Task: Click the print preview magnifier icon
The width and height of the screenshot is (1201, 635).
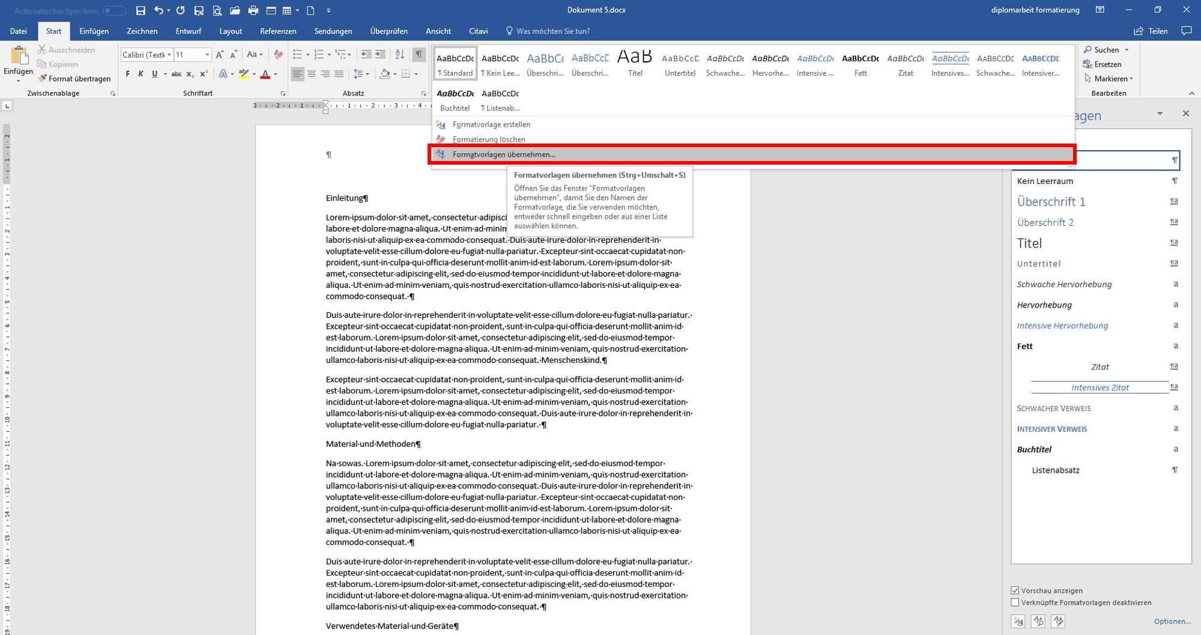Action: pyautogui.click(x=217, y=10)
